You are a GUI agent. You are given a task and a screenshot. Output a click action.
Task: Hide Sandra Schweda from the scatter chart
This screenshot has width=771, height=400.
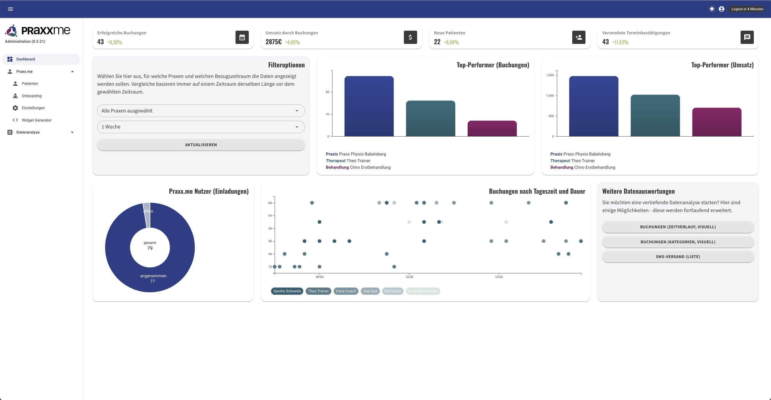[x=287, y=291]
